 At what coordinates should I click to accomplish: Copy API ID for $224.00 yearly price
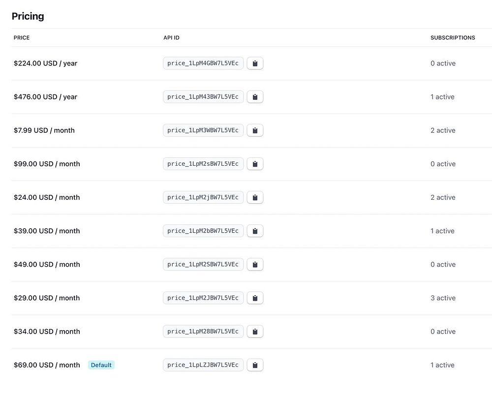click(255, 63)
